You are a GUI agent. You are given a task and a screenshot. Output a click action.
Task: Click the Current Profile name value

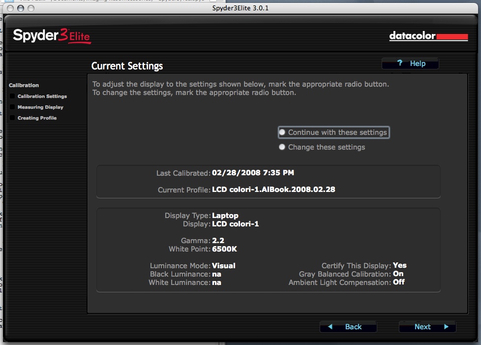tap(273, 189)
